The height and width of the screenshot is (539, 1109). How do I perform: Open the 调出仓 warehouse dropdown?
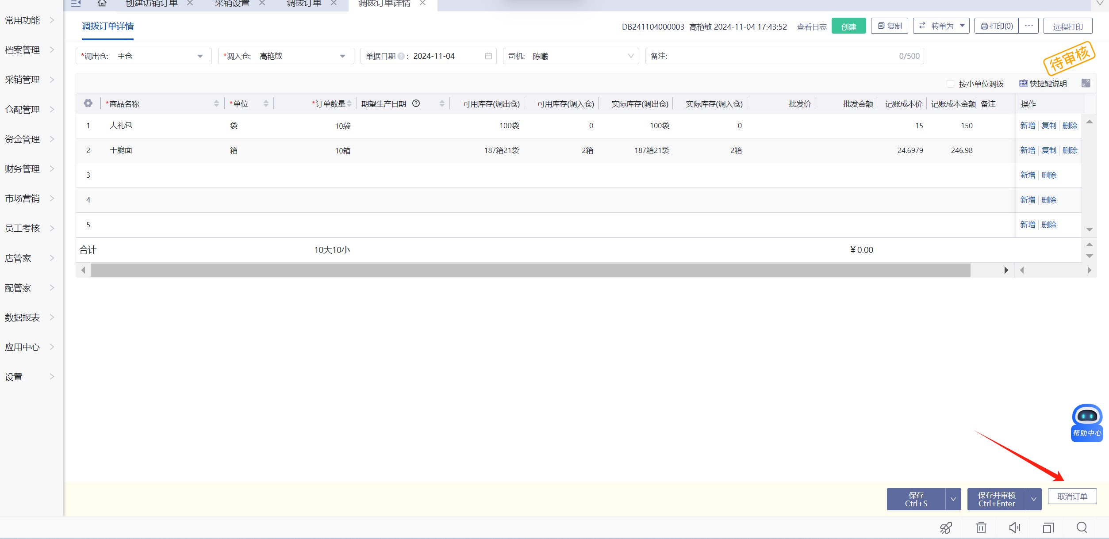pos(200,56)
